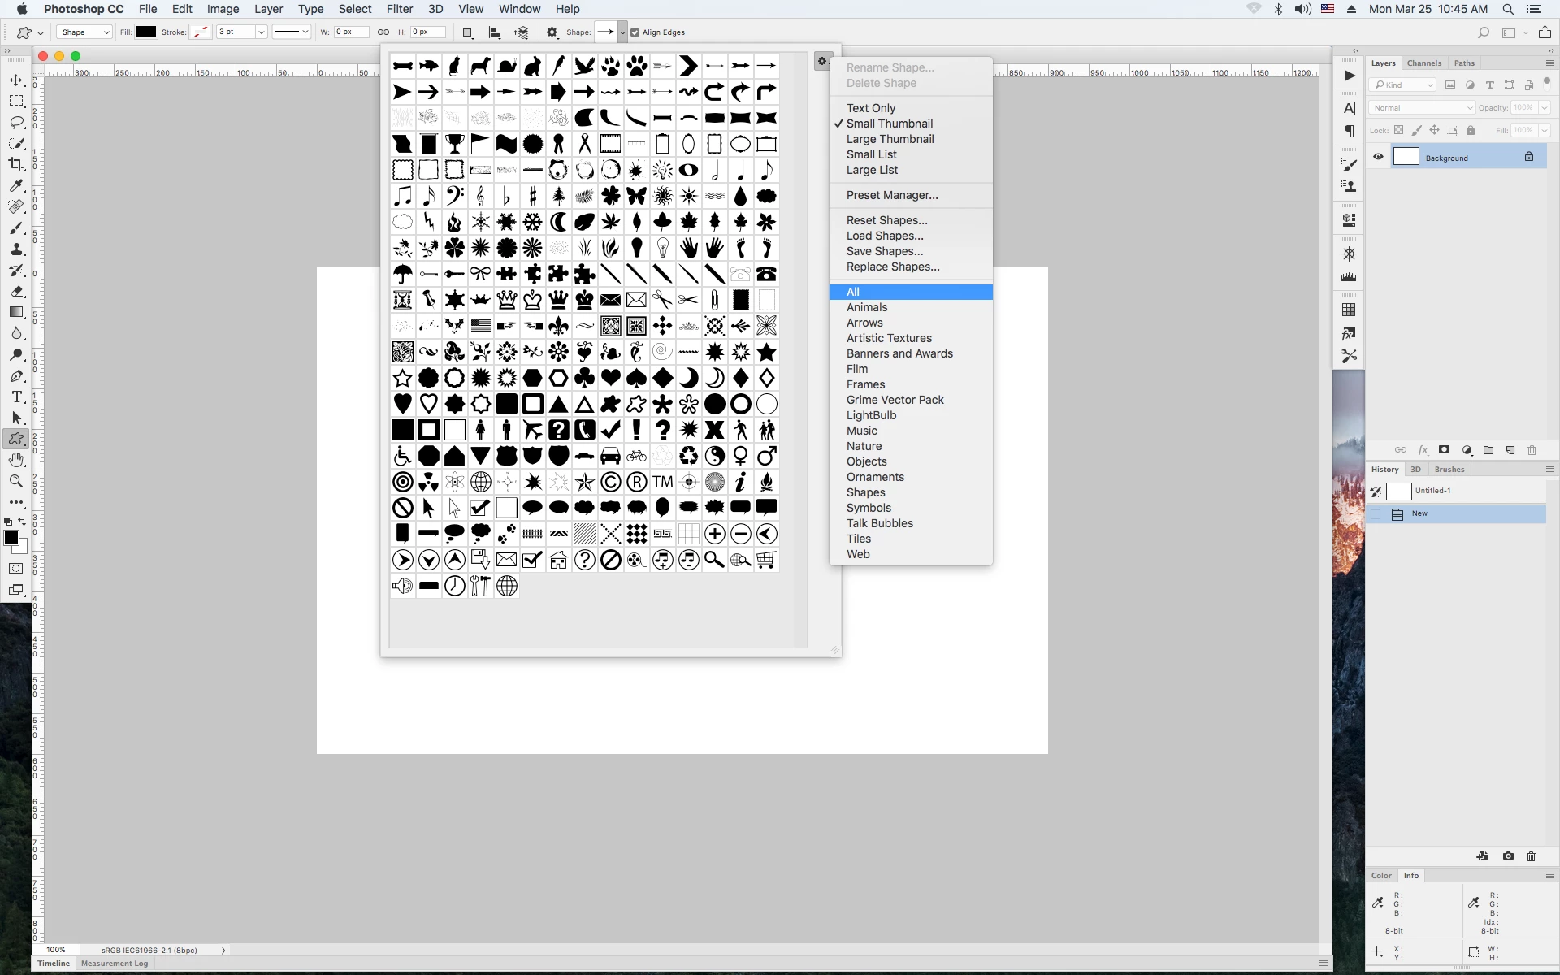The height and width of the screenshot is (975, 1560).
Task: Choose Animals from the shape list
Action: click(866, 307)
